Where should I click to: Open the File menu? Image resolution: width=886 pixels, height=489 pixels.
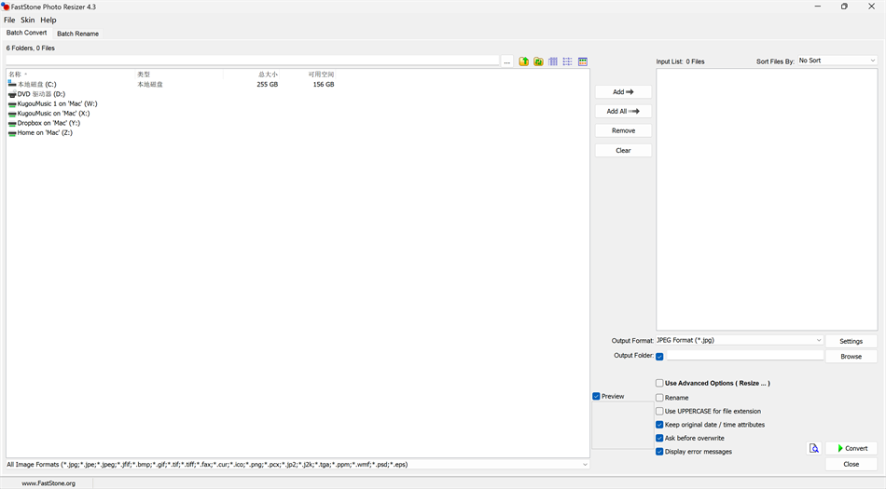(x=9, y=20)
